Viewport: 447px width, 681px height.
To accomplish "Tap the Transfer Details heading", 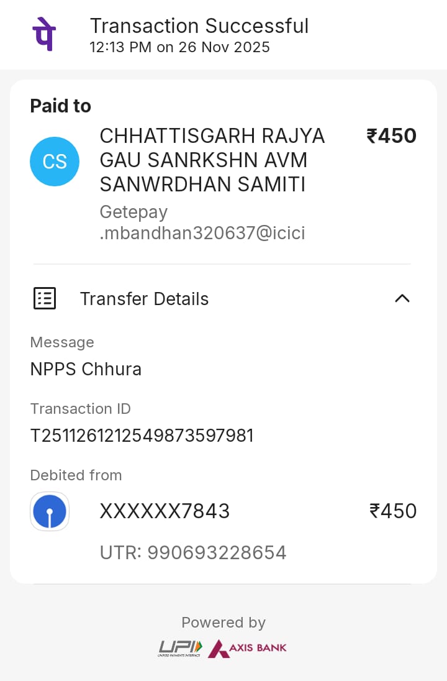I will pyautogui.click(x=144, y=299).
